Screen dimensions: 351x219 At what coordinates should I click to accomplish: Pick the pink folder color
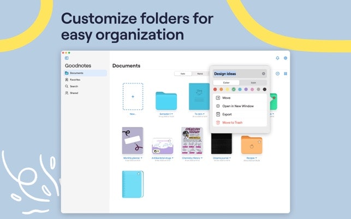tap(252, 89)
